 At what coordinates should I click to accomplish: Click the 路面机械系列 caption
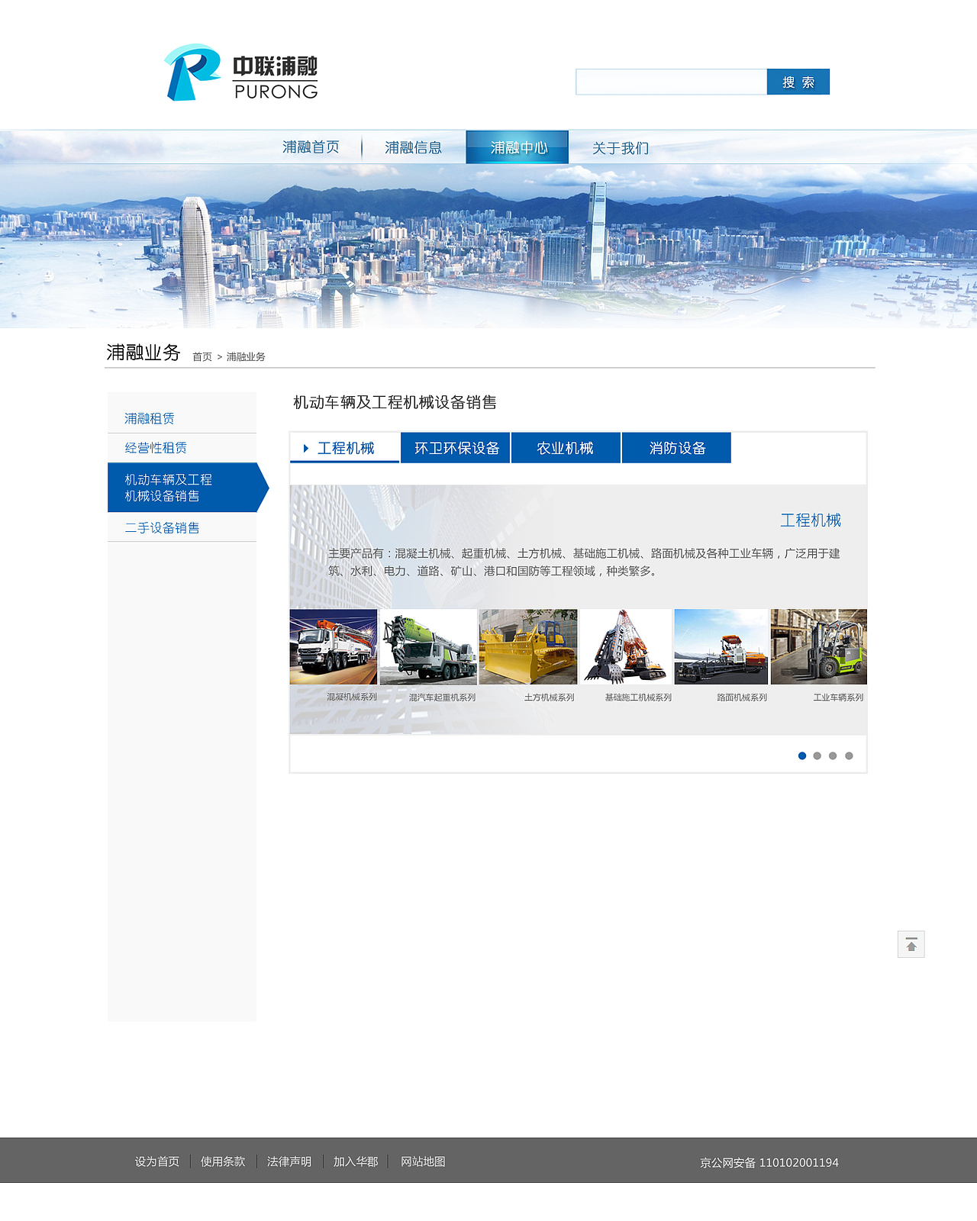coord(742,697)
